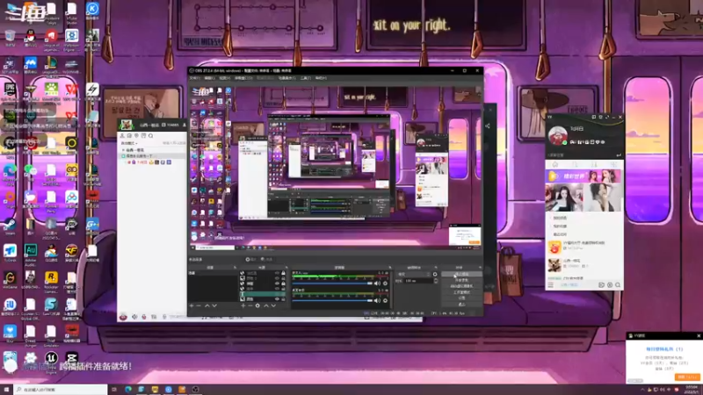This screenshot has width=703, height=395.
Task: Mute the second audio mixer channel
Action: [x=377, y=300]
